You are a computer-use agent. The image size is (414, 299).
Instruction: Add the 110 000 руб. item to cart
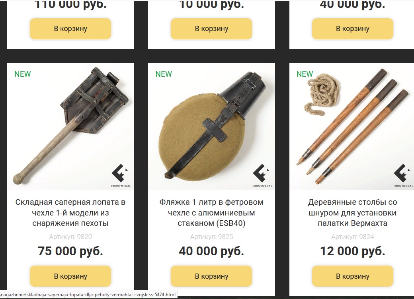click(x=70, y=29)
